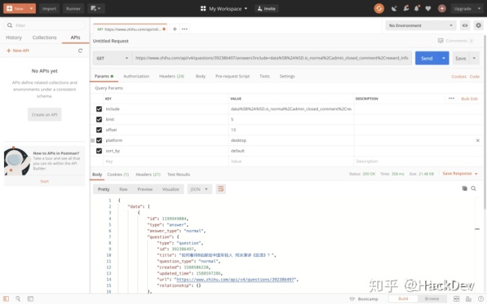Viewport: 487px width, 305px height.
Task: Click the blue Send button
Action: [427, 58]
